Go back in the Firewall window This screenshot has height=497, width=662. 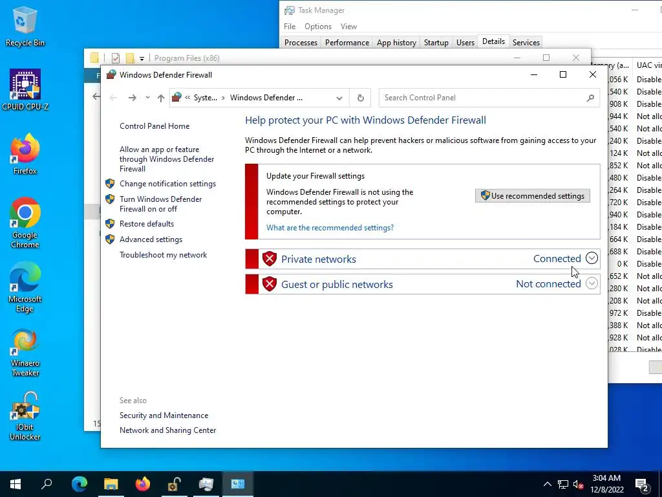coord(113,98)
